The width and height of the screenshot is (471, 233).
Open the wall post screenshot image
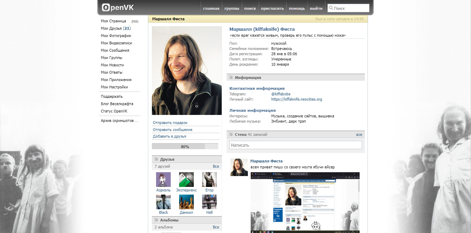(305, 202)
